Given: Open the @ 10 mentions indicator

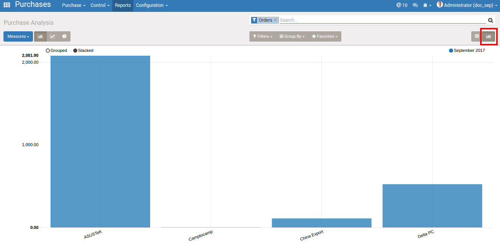Looking at the screenshot, I should pyautogui.click(x=402, y=5).
